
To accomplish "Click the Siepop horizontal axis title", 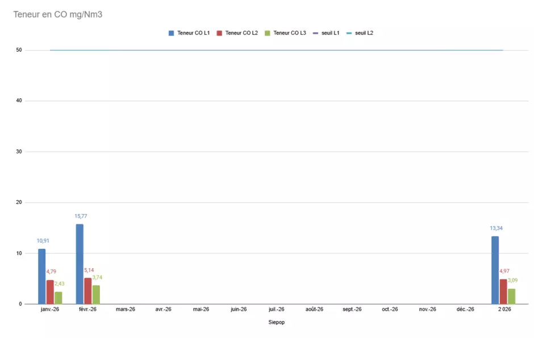I will (276, 322).
